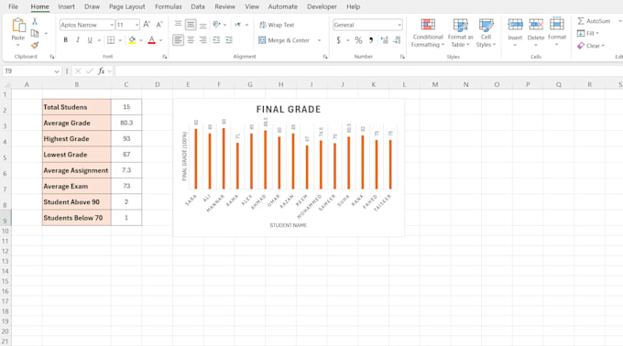623x346 pixels.
Task: Click the AutoSum sigma button
Action: coord(594,21)
